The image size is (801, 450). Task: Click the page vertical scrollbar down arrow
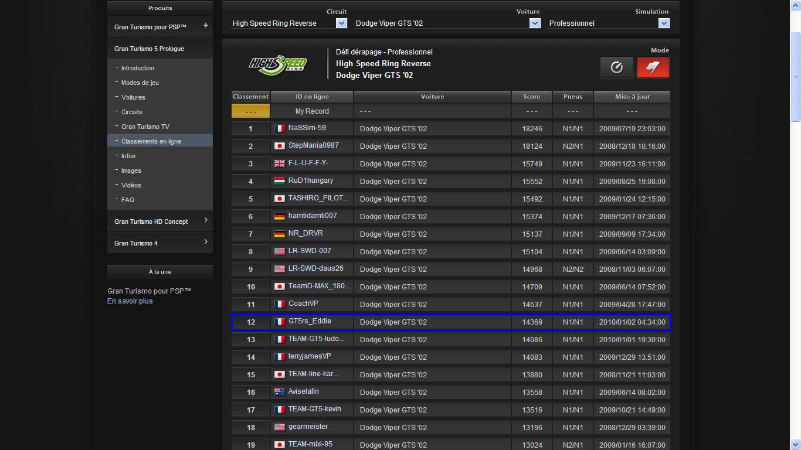tap(795, 445)
